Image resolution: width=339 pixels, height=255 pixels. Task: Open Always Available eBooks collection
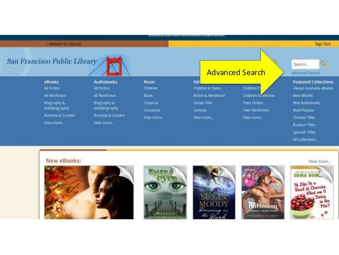click(313, 88)
